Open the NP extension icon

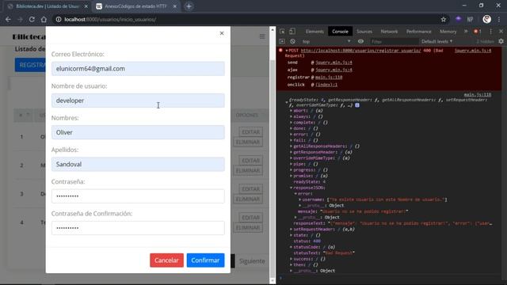coord(470,19)
